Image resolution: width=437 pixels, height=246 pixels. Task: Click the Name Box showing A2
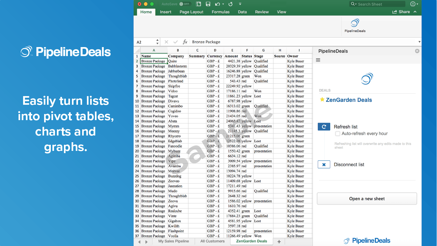click(x=146, y=42)
